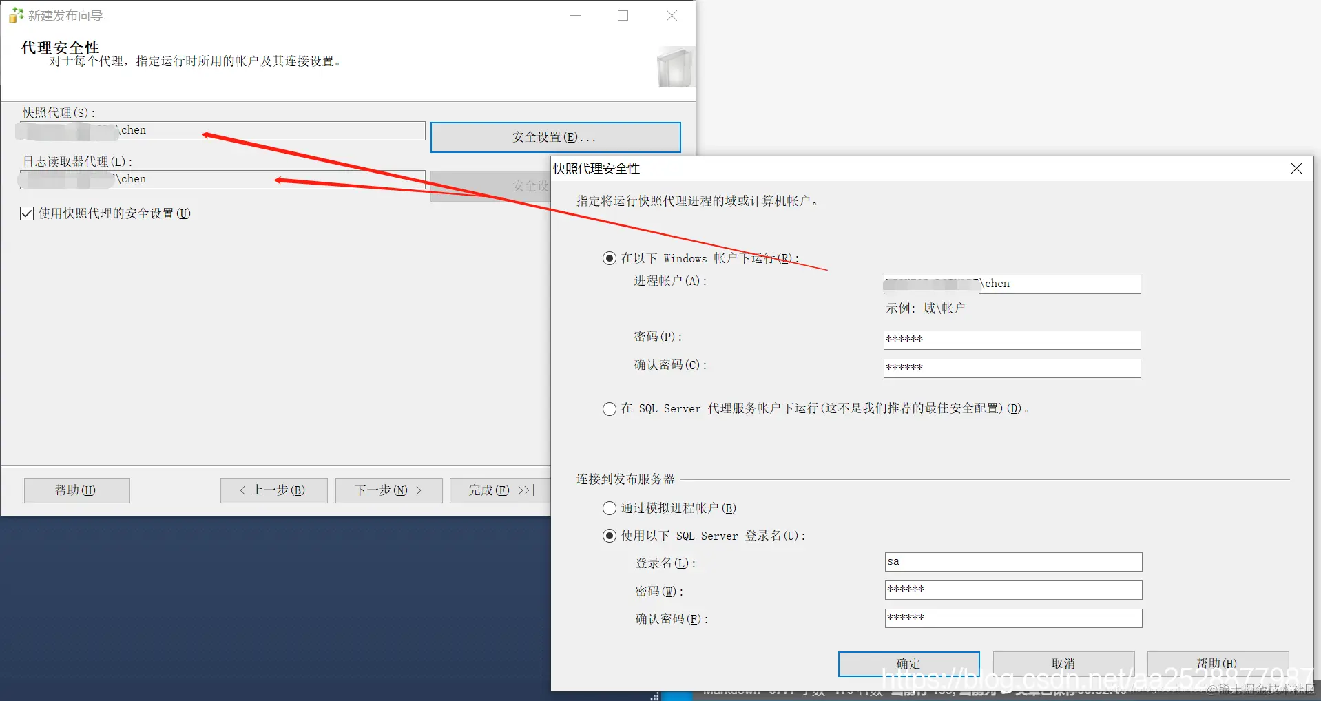
Task: Click the SQL Server login 密码 field
Action: (x=1013, y=590)
